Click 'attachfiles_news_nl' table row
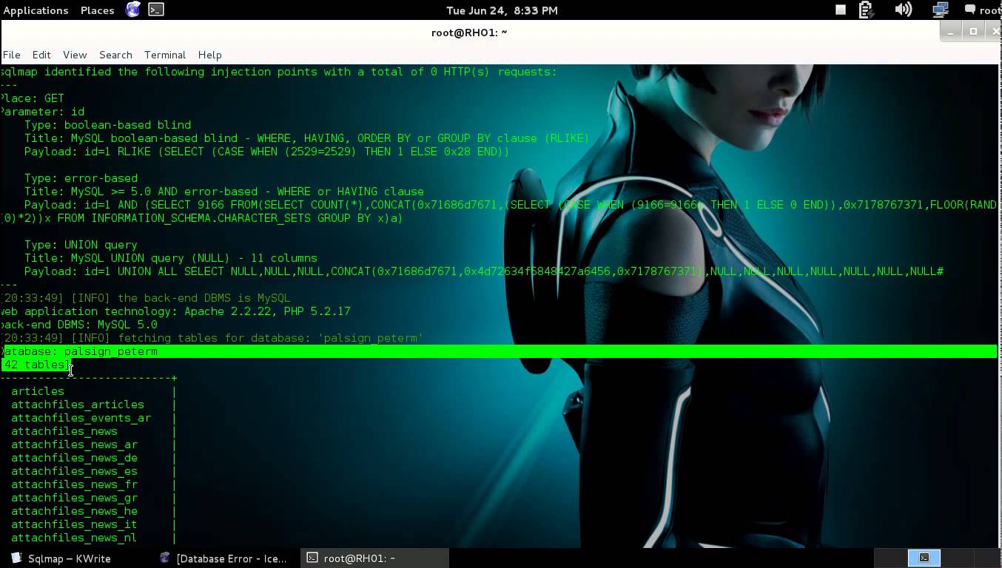1002x568 pixels. [x=74, y=538]
